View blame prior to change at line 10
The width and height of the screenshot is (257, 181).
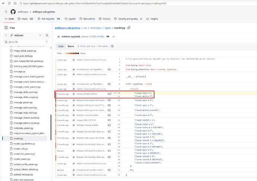109,94
